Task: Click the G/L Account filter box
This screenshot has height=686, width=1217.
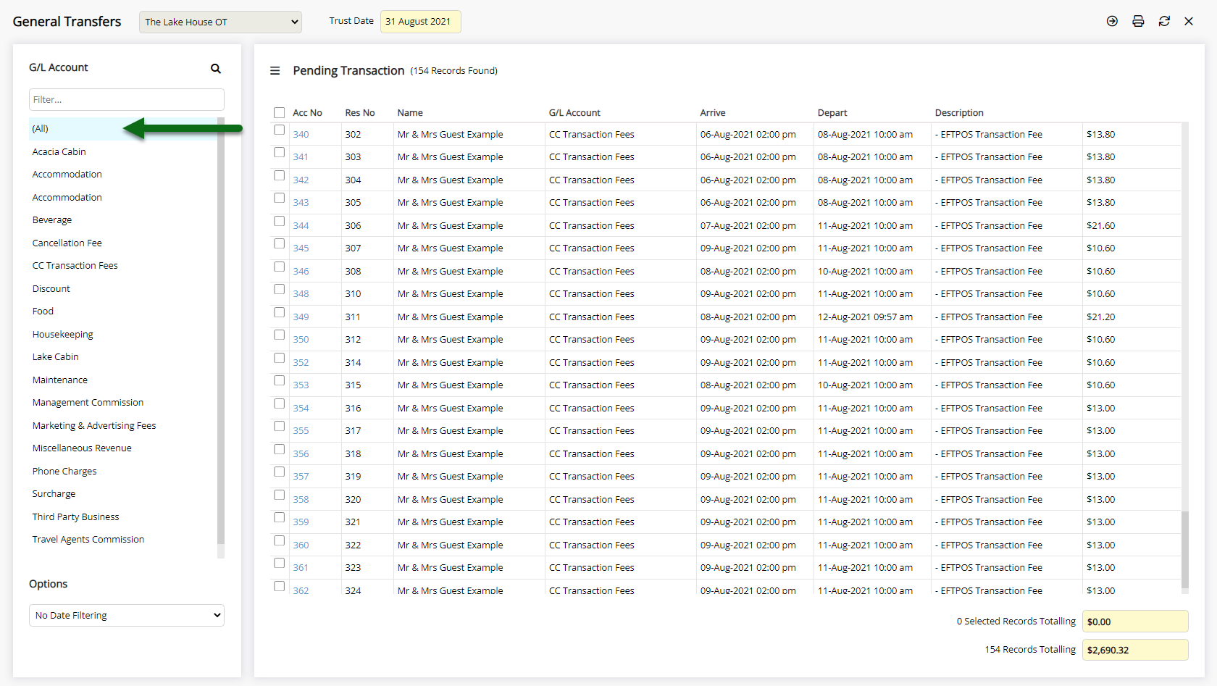Action: click(x=127, y=99)
